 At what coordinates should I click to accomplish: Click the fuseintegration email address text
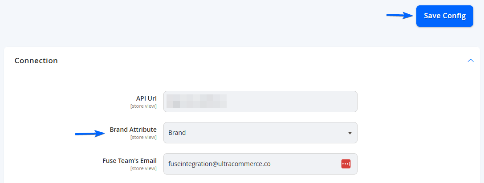pos(220,164)
